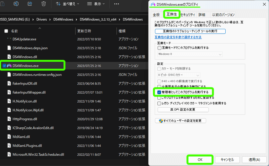
Task: Click the H.NotifyIcon.dll file icon
Action: (9, 101)
